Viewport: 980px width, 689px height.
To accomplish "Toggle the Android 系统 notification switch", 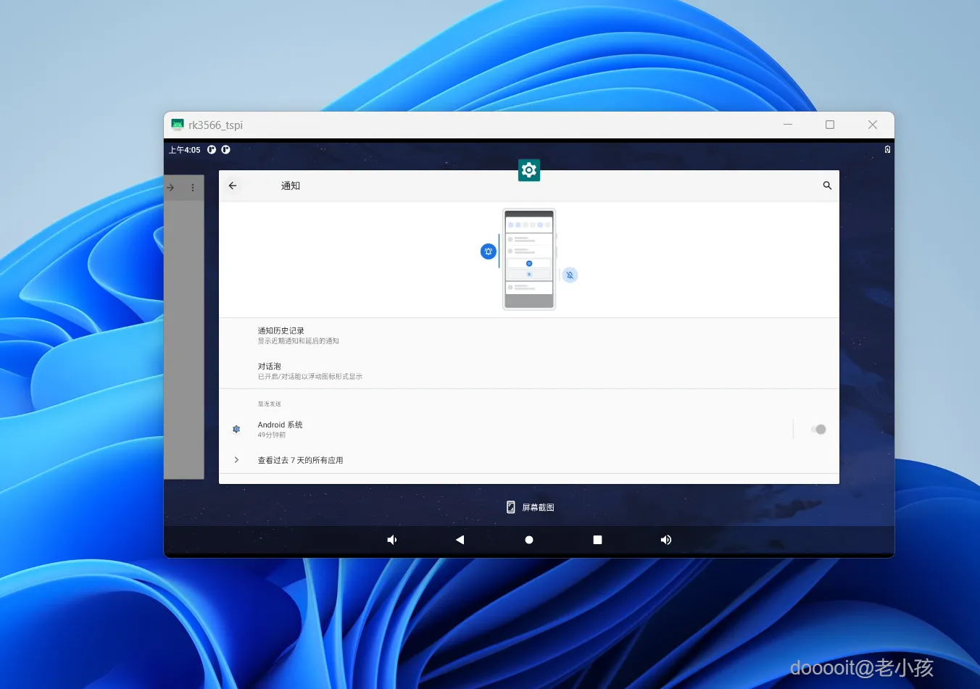I will 818,430.
